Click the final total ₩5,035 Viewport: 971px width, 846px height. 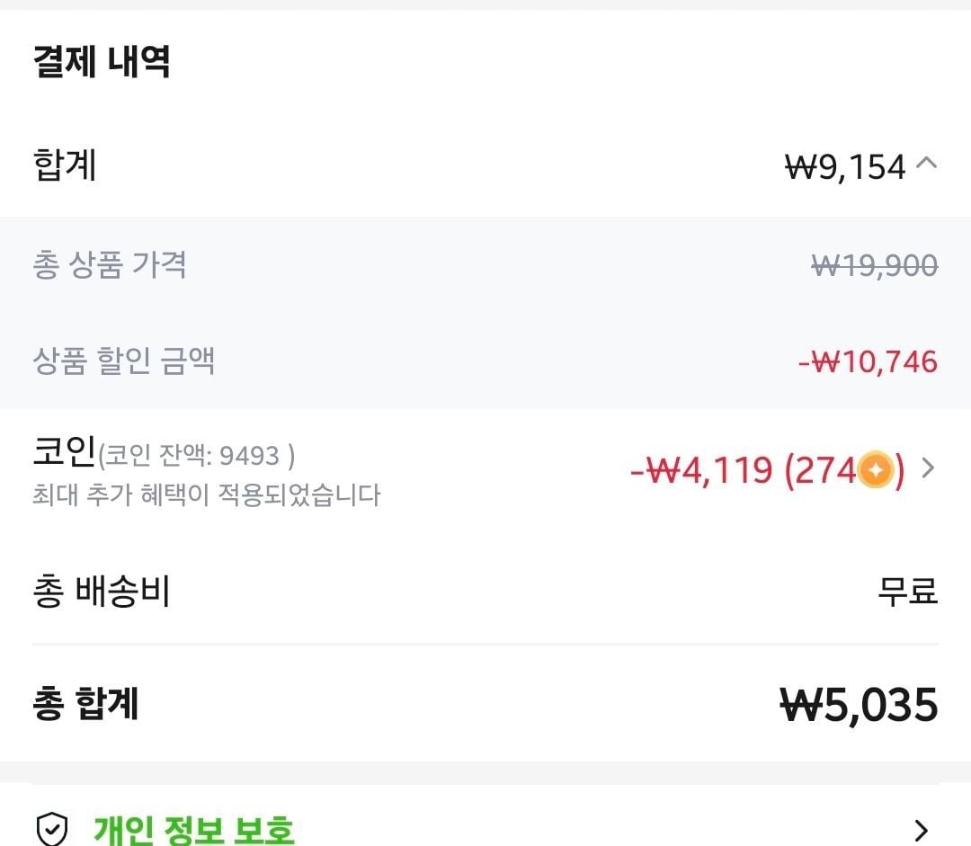[x=858, y=705]
